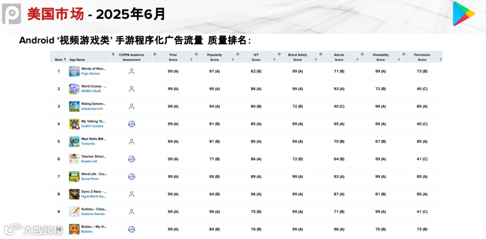
Task: Click the COPPA audience icon for Fugo Games row
Action: (x=132, y=71)
